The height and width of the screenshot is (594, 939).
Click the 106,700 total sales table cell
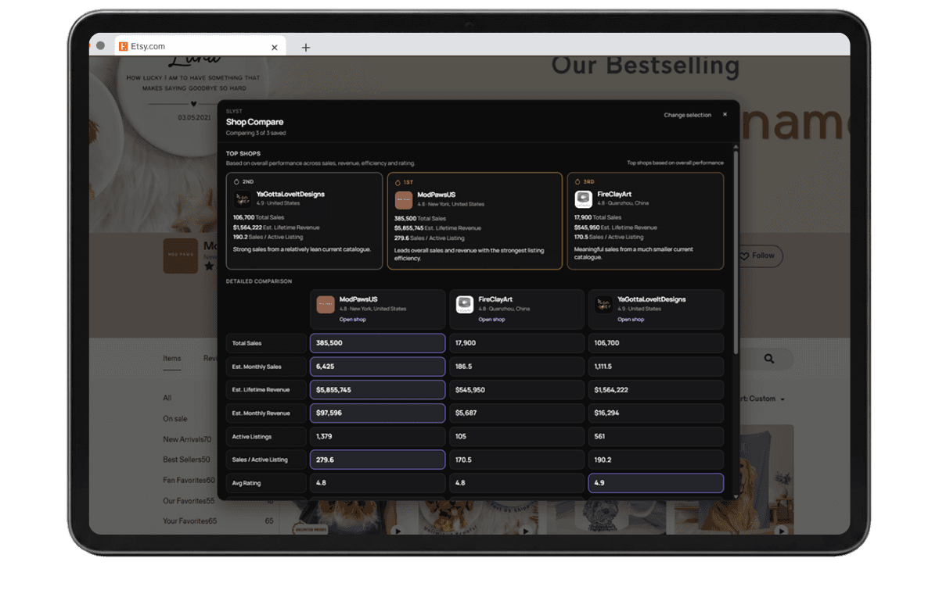pos(656,343)
